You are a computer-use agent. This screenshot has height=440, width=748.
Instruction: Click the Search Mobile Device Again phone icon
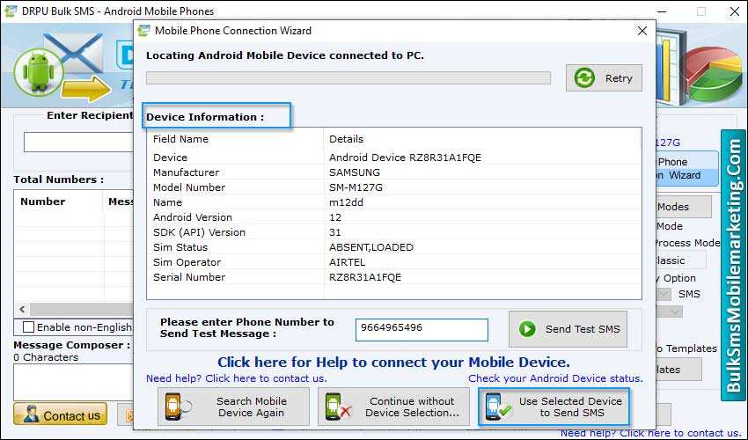point(174,407)
